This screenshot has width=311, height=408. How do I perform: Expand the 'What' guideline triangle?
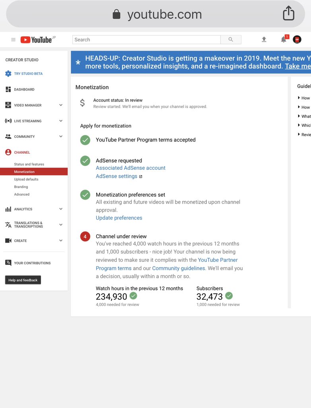pos(299,116)
